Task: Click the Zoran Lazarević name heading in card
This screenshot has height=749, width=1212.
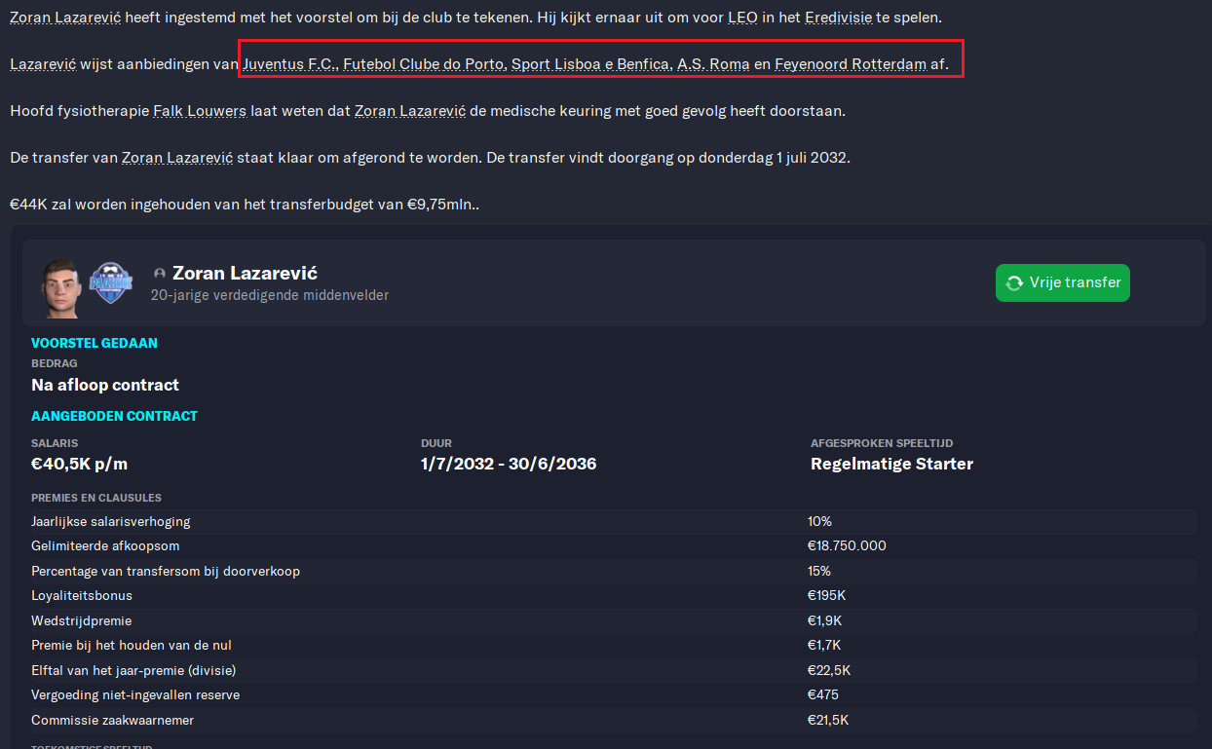Action: click(245, 274)
